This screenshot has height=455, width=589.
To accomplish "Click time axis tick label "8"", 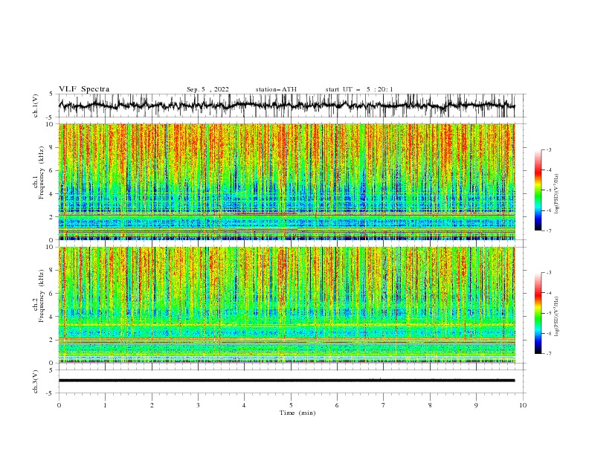I will click(430, 405).
